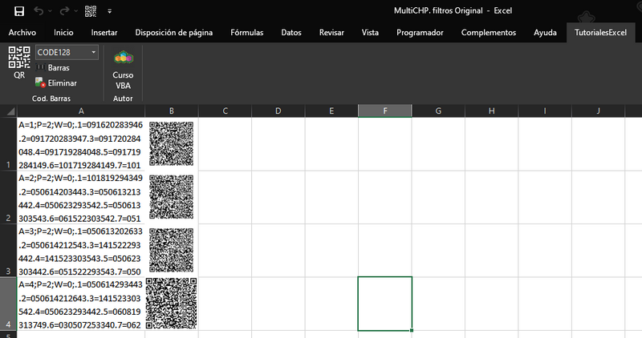
Task: Open the Ayuda tab
Action: click(x=545, y=33)
